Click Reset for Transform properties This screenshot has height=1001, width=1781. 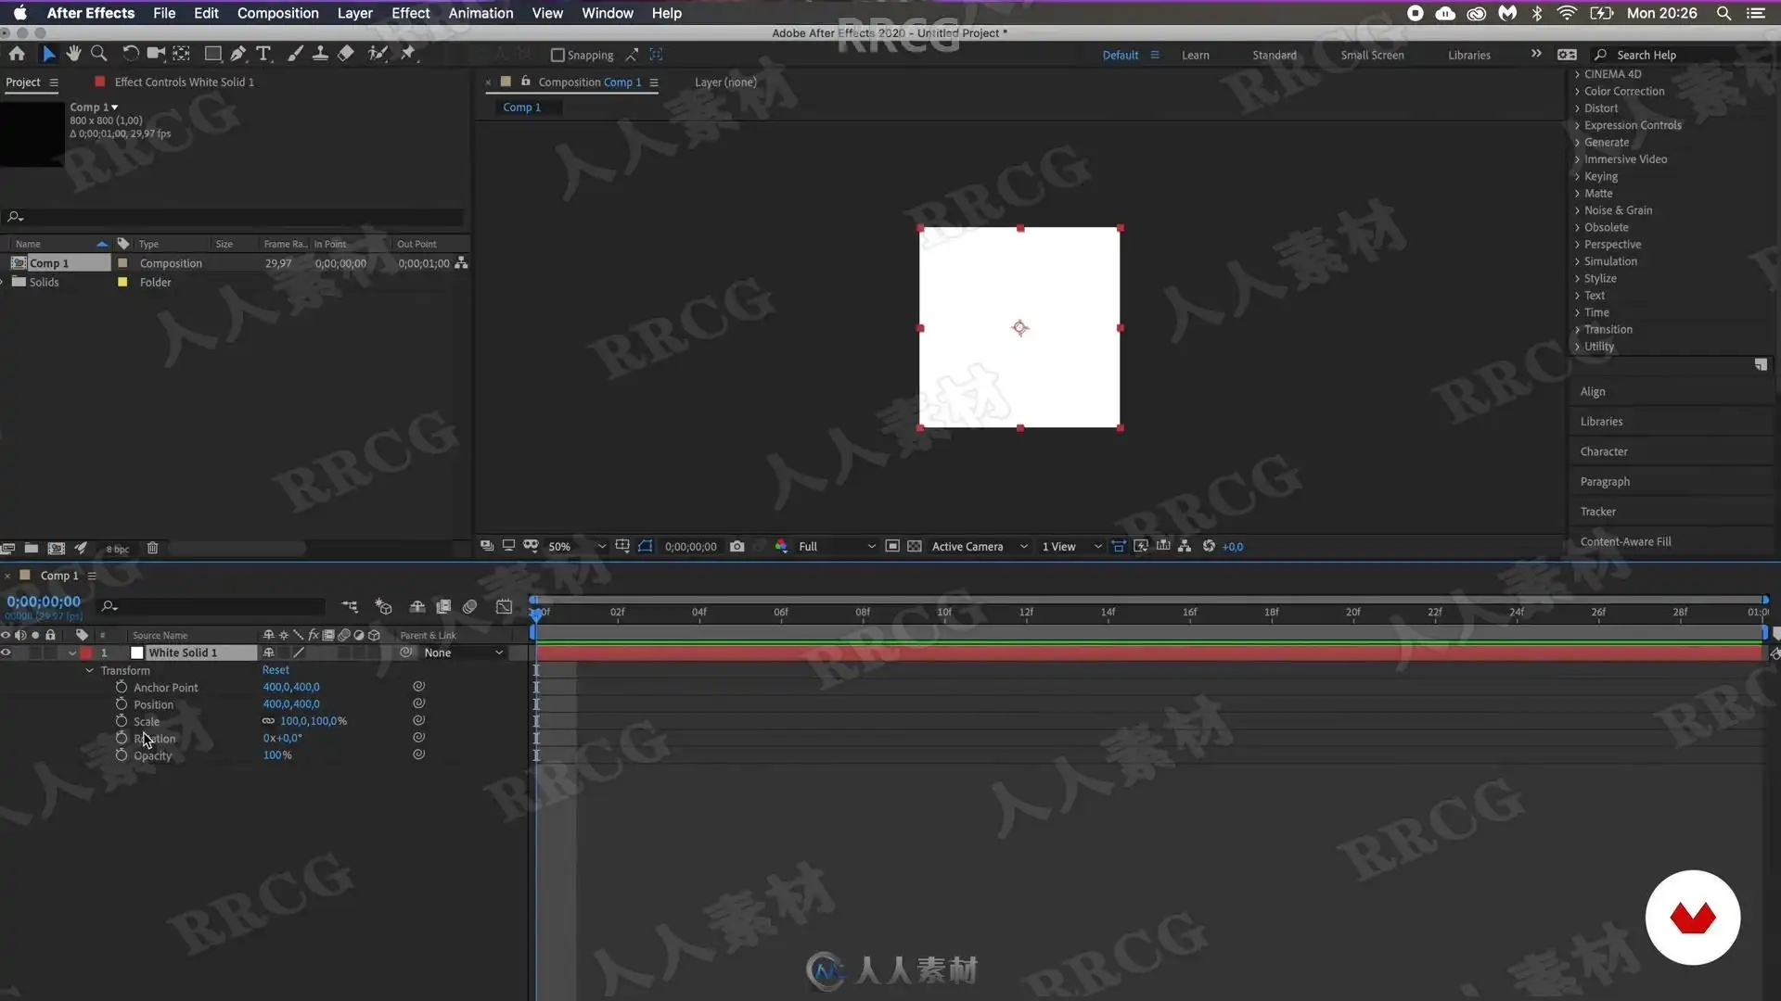[x=275, y=670]
